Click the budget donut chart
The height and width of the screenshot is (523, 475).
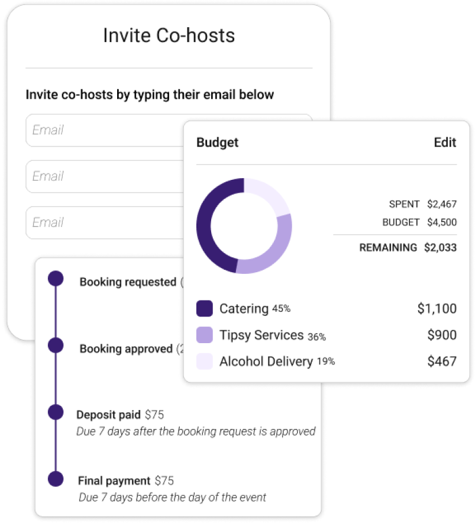pos(244,225)
